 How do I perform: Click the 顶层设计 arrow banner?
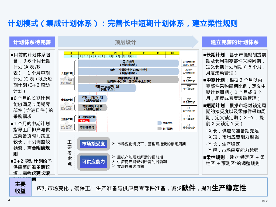coord(126,42)
